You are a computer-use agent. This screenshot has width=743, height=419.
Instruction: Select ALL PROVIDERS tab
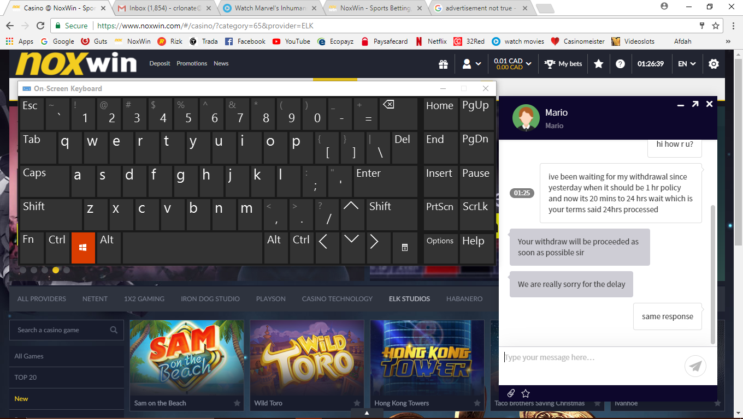(x=42, y=299)
